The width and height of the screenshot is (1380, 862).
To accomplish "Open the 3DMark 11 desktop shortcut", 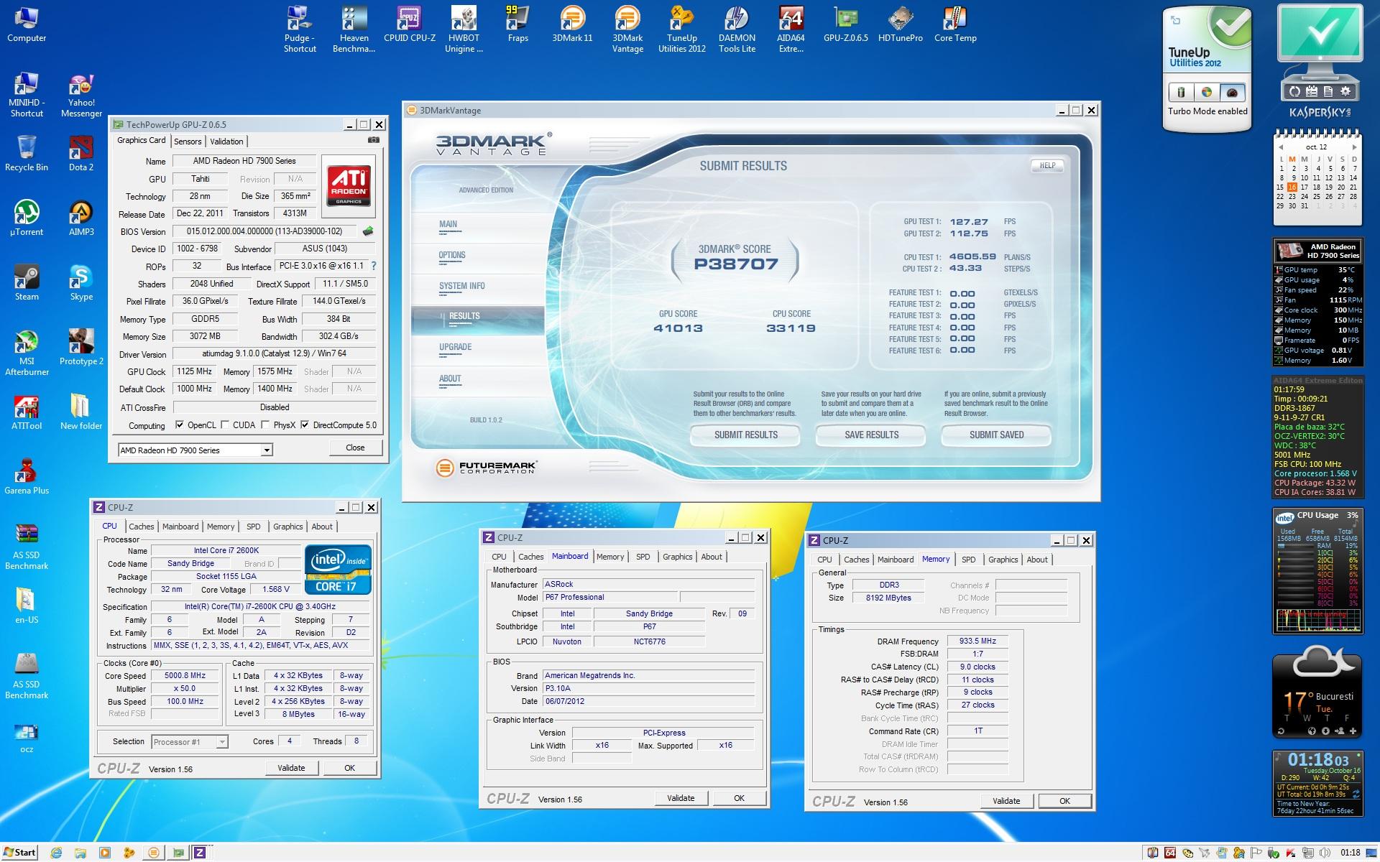I will click(572, 24).
